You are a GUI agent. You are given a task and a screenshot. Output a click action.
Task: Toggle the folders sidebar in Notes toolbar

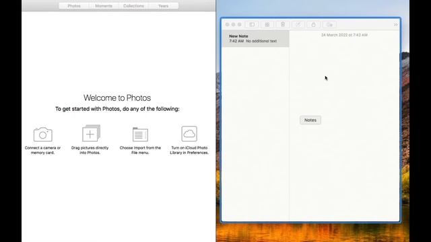coord(252,25)
